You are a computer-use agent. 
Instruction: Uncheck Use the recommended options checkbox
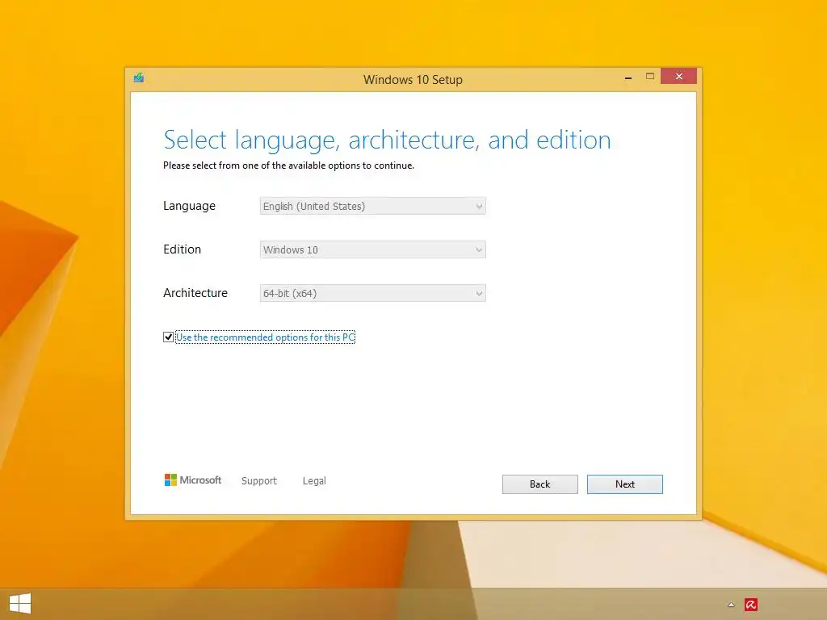coord(168,337)
